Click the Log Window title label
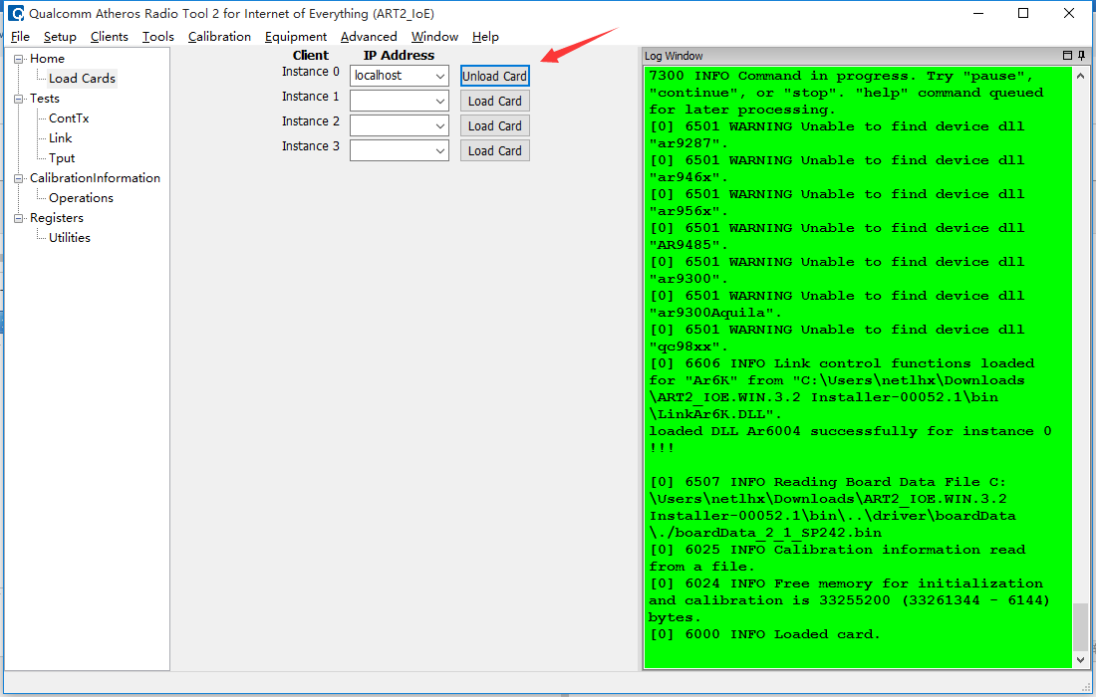The height and width of the screenshot is (697, 1096). click(674, 56)
